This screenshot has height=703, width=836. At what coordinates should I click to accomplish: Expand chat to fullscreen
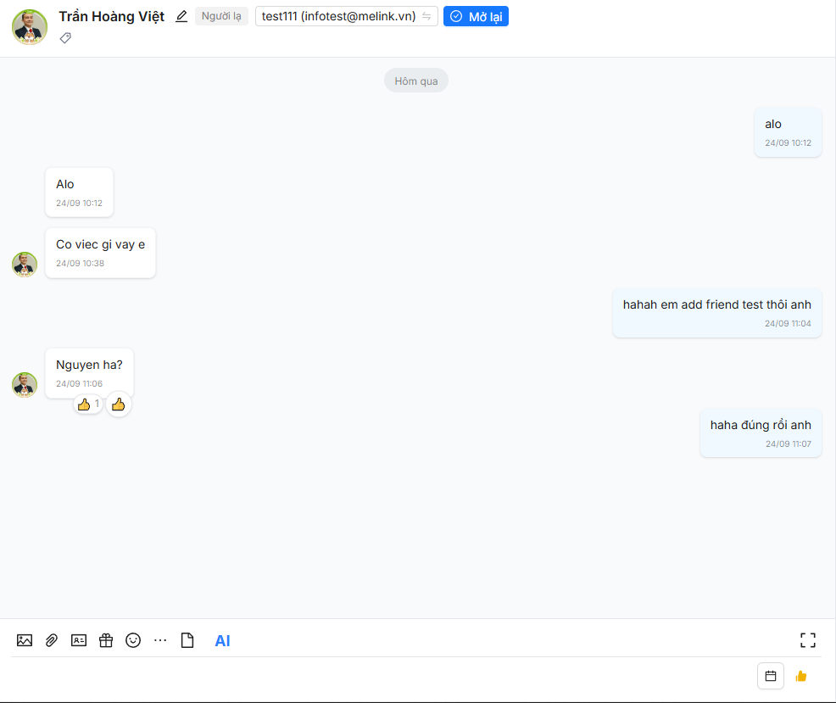(808, 640)
